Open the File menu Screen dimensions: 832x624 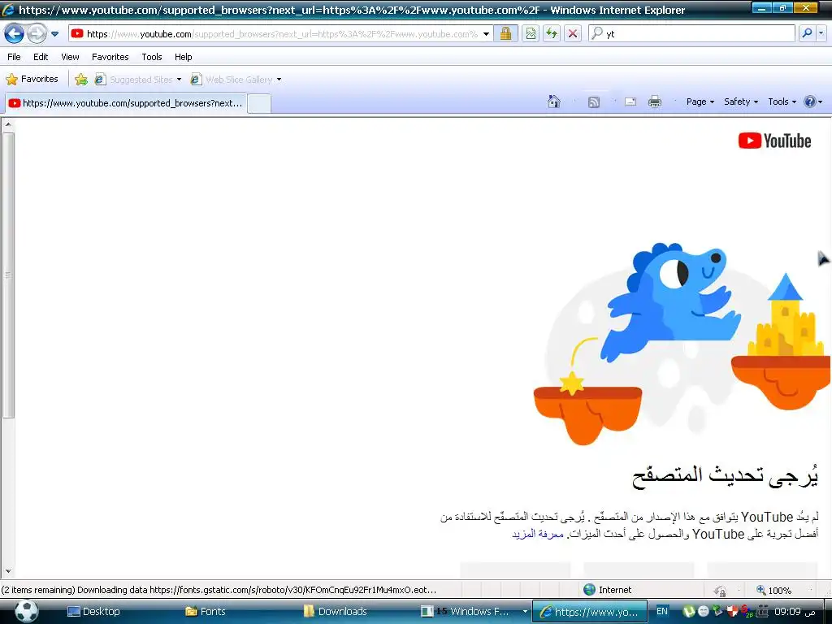[x=15, y=57]
